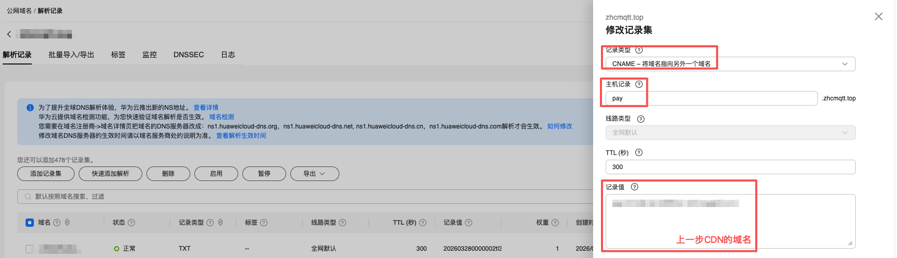This screenshot has width=897, height=258.
Task: Click the 全网默认 cell in TXT row
Action: coord(324,249)
